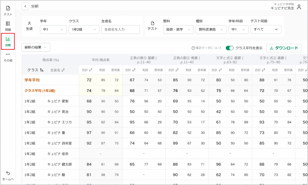Open the 種別 dropdown 教科書準拠
308x185 pixels.
211,29
